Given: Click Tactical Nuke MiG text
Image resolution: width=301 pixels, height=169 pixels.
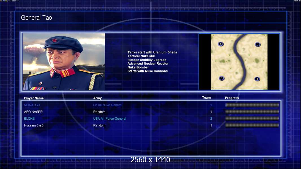Looking at the screenshot, I should tap(141, 56).
